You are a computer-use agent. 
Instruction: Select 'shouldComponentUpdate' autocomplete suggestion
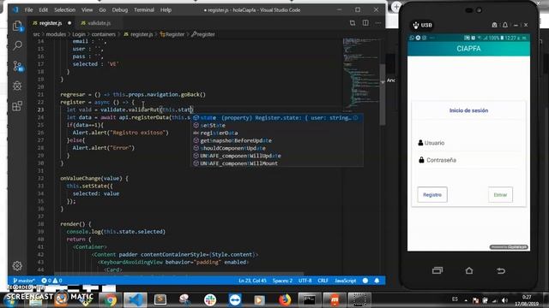click(x=276, y=148)
